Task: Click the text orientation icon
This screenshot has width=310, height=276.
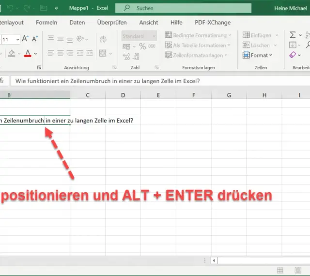Action: pyautogui.click(x=80, y=39)
